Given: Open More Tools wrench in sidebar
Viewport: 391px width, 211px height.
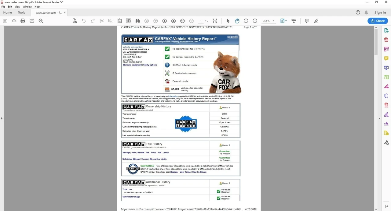Looking at the screenshot, I should [x=386, y=142].
